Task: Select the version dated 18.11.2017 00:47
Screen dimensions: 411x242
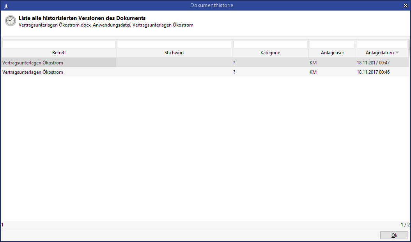Action: tap(373, 63)
